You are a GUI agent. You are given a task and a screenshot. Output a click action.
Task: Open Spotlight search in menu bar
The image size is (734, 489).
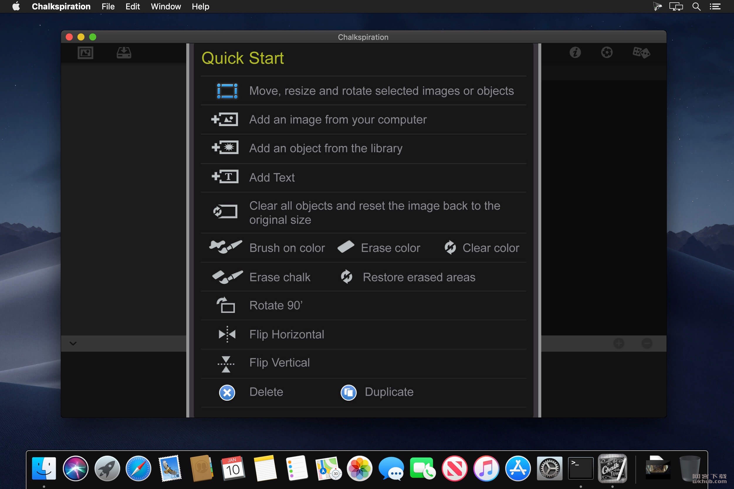(696, 6)
